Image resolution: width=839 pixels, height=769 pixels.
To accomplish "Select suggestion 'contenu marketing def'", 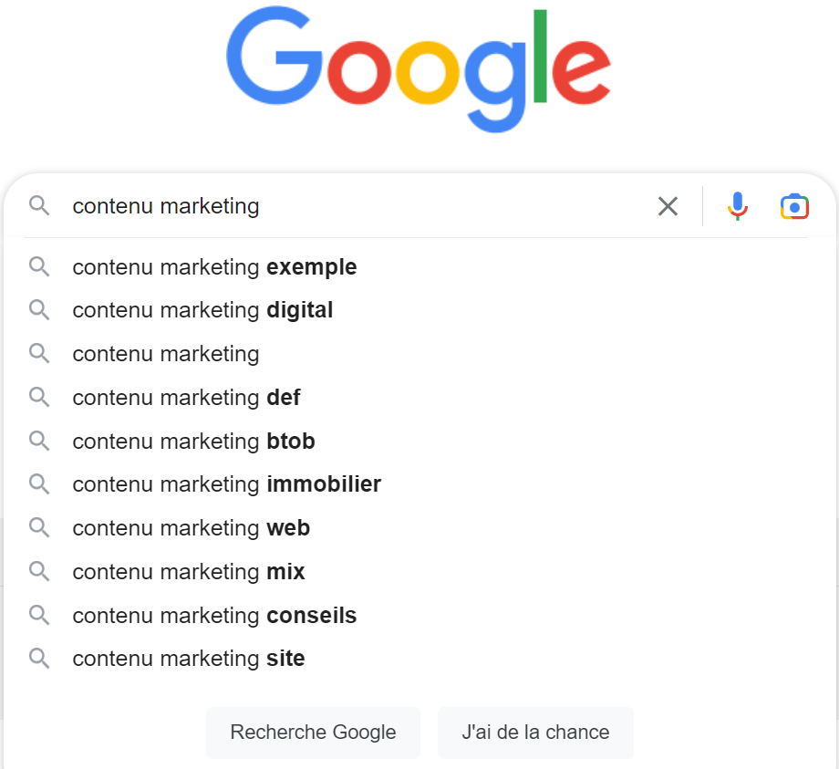I will (x=186, y=398).
